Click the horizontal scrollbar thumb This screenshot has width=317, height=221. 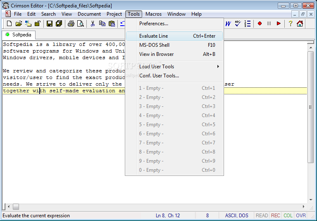pos(16,207)
